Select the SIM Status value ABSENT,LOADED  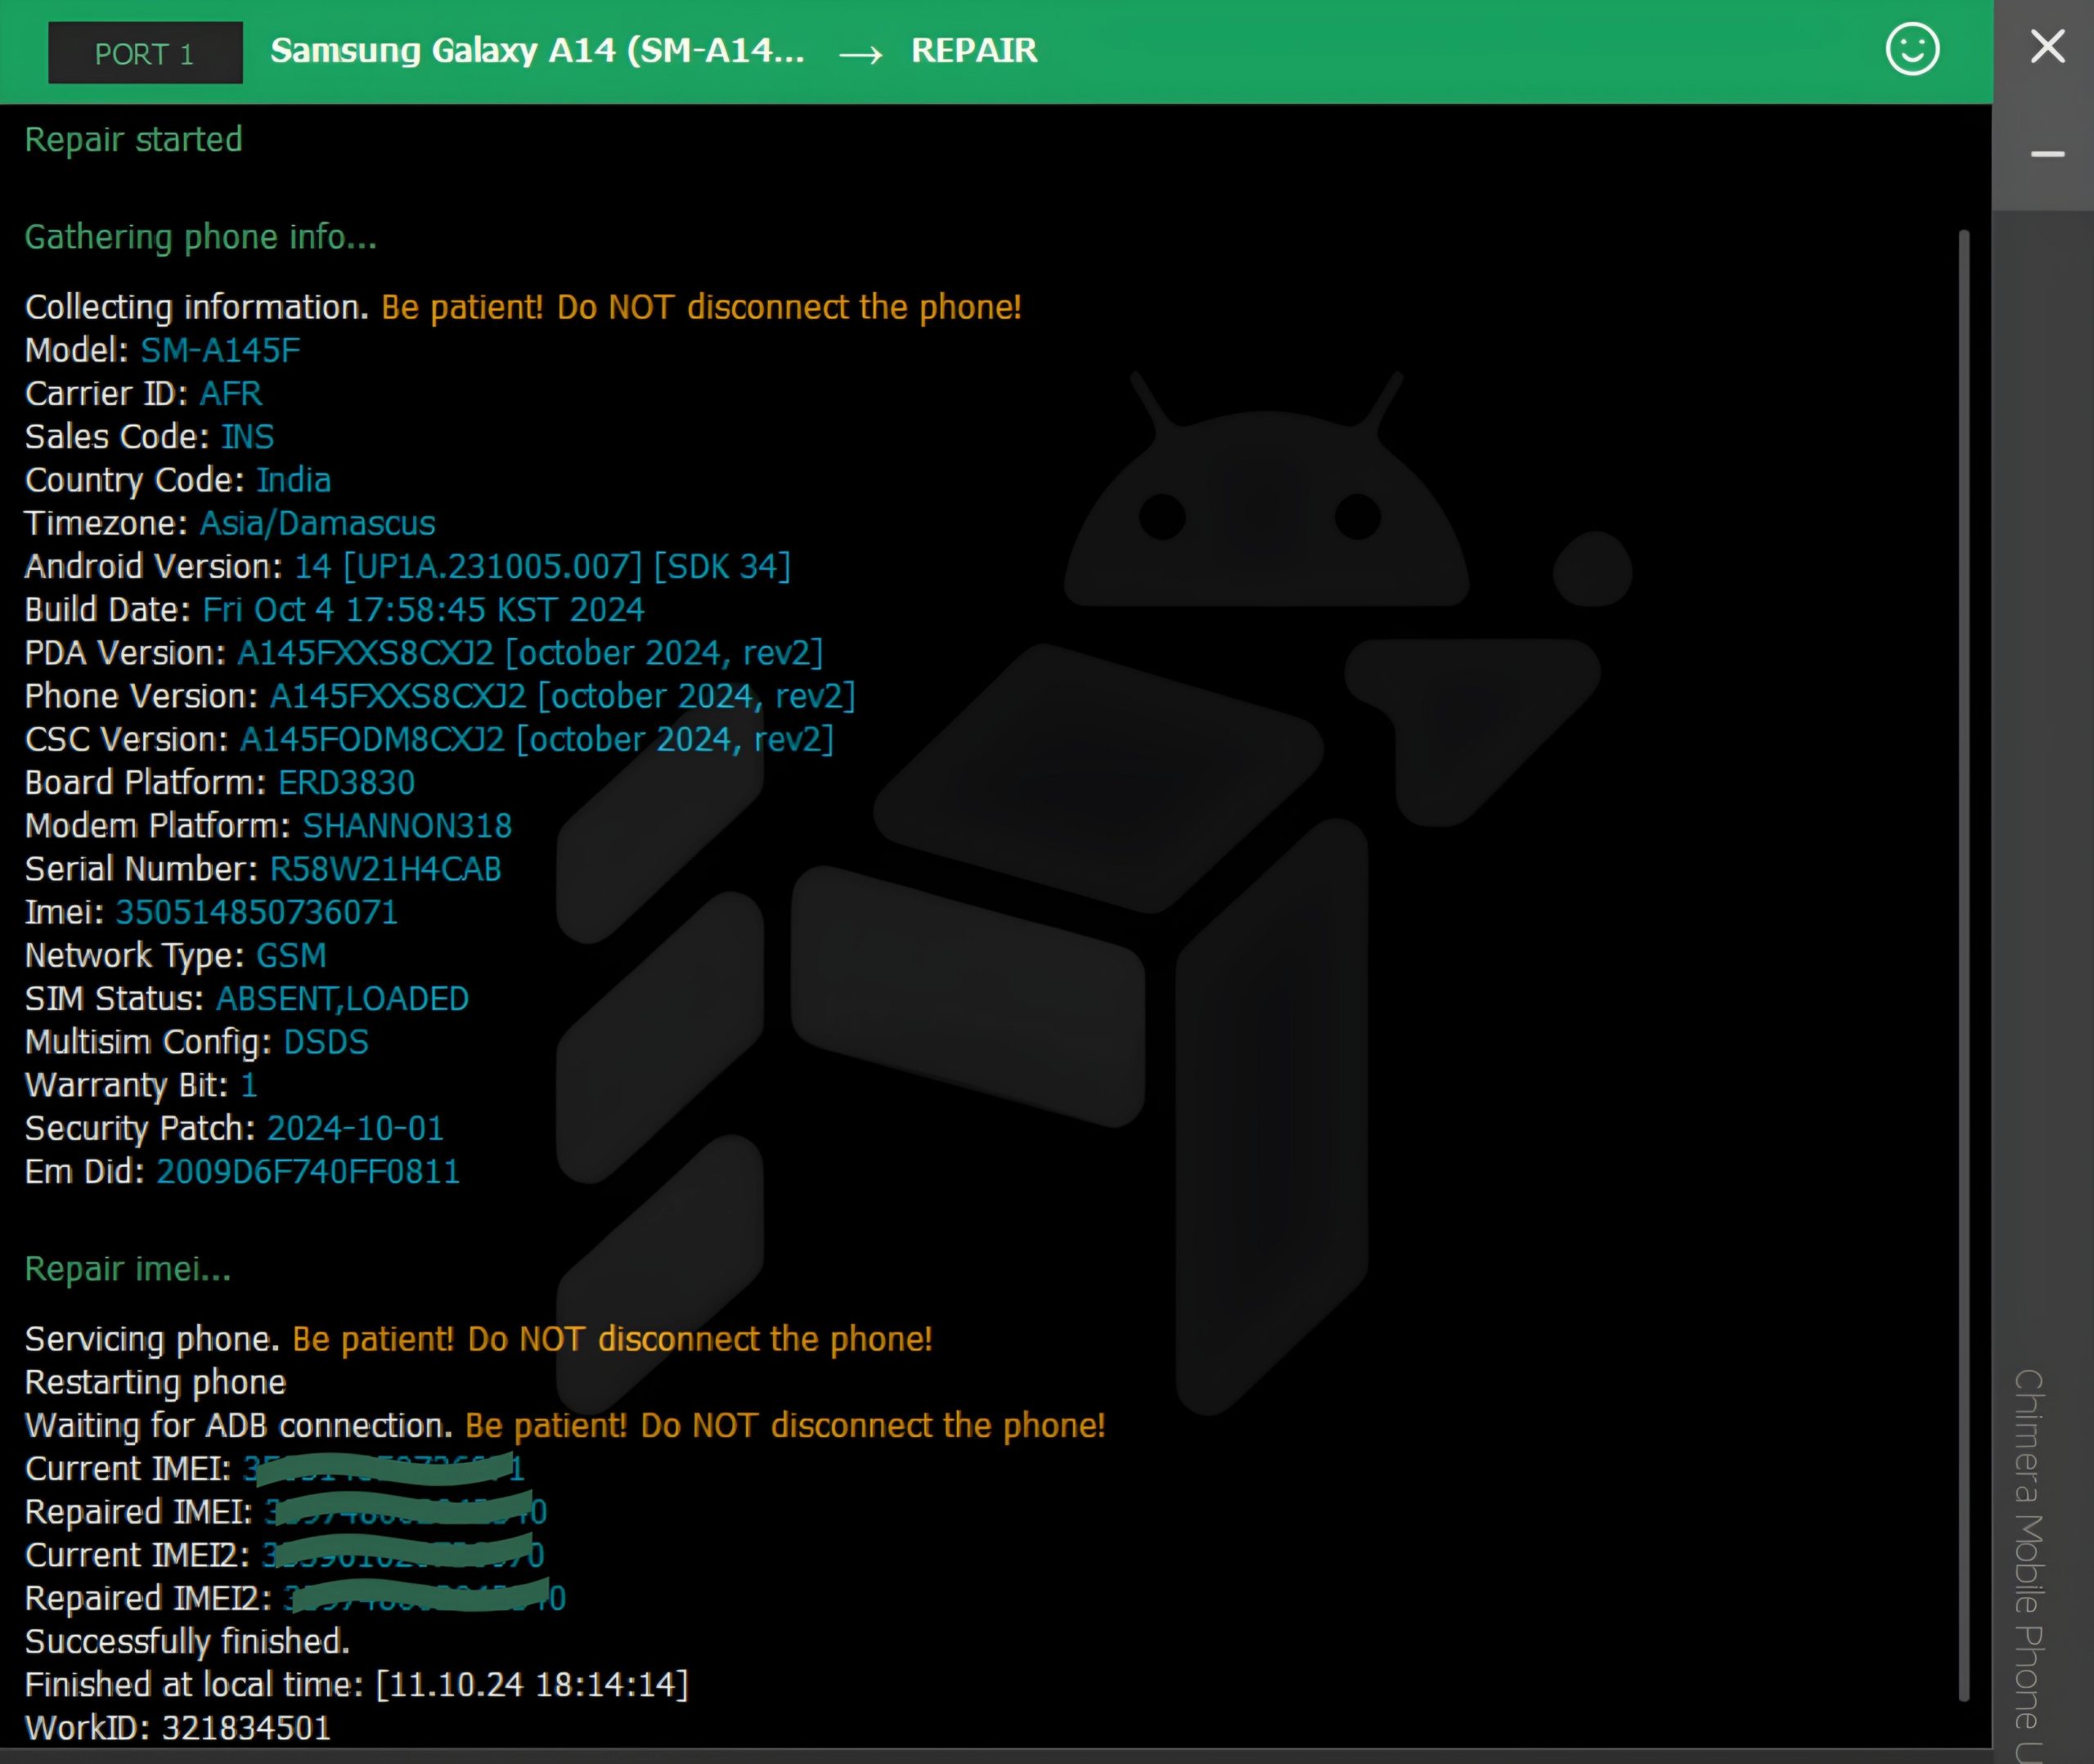point(342,998)
